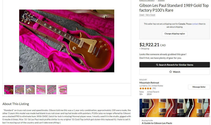Click the Used – Very Good condition link

[x=147, y=15]
